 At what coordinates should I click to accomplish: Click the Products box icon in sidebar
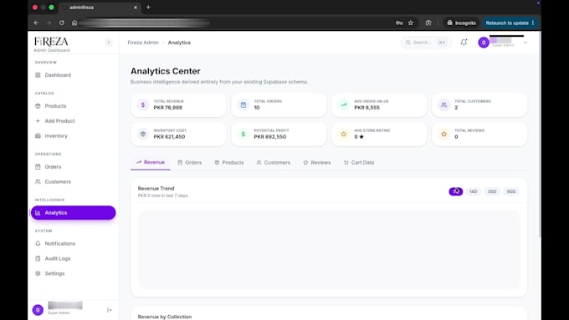[x=38, y=106]
